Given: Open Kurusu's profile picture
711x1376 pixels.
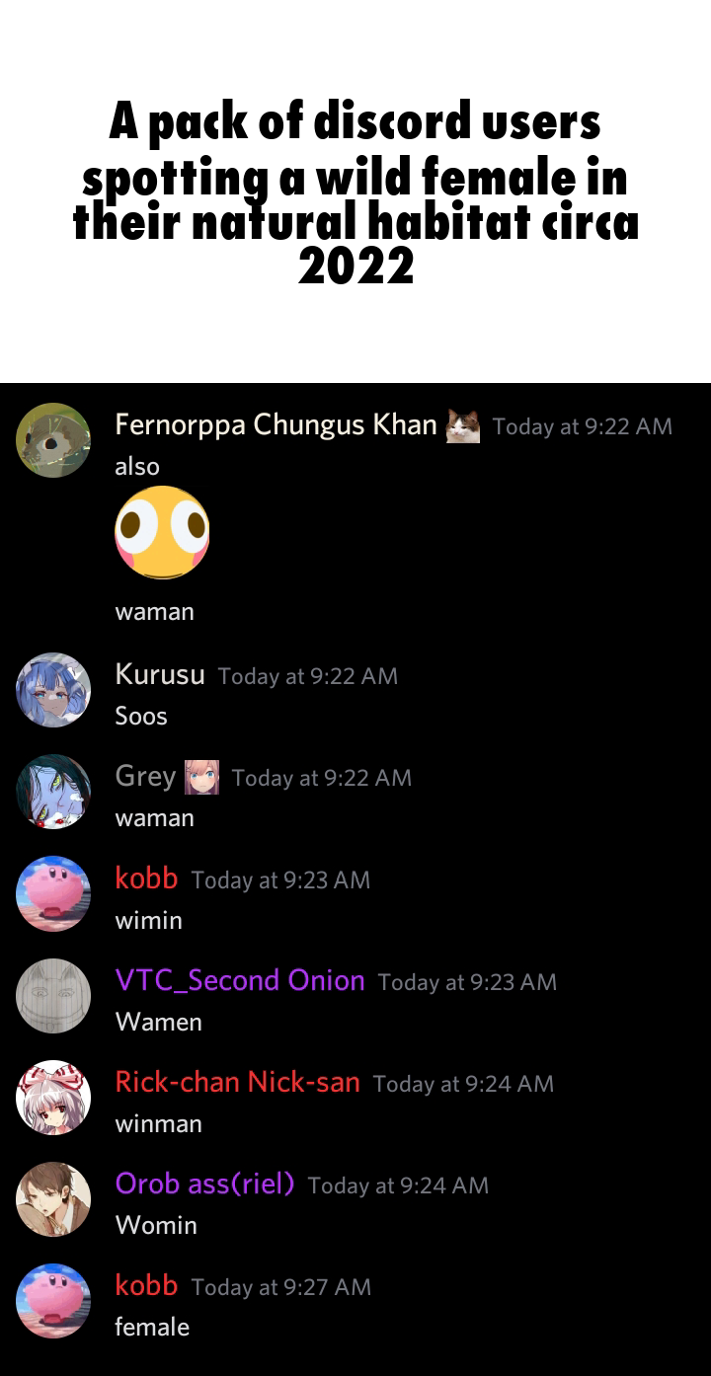Looking at the screenshot, I should coord(53,690).
